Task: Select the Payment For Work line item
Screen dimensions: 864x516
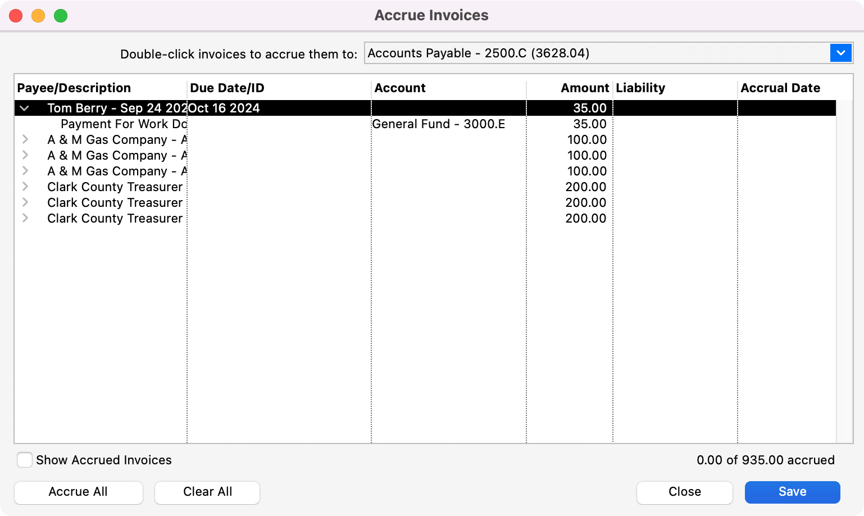Action: tap(124, 124)
